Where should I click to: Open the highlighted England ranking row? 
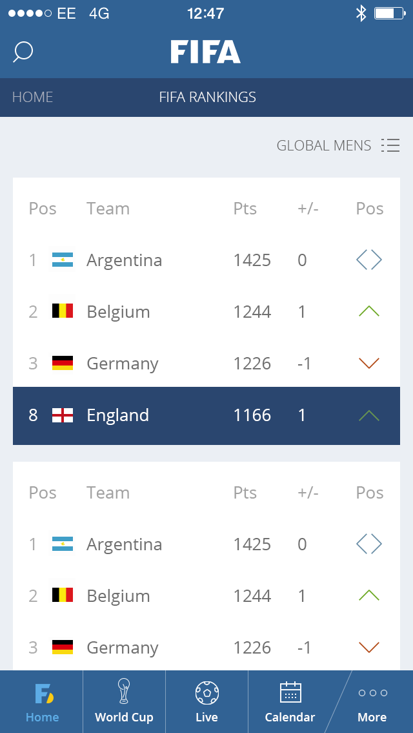tap(206, 415)
